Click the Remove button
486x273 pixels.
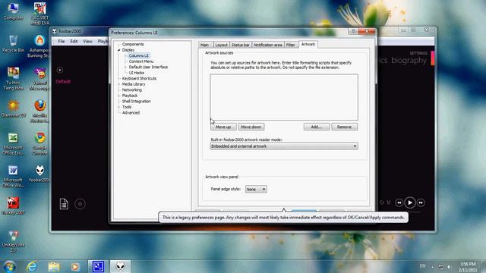point(344,127)
